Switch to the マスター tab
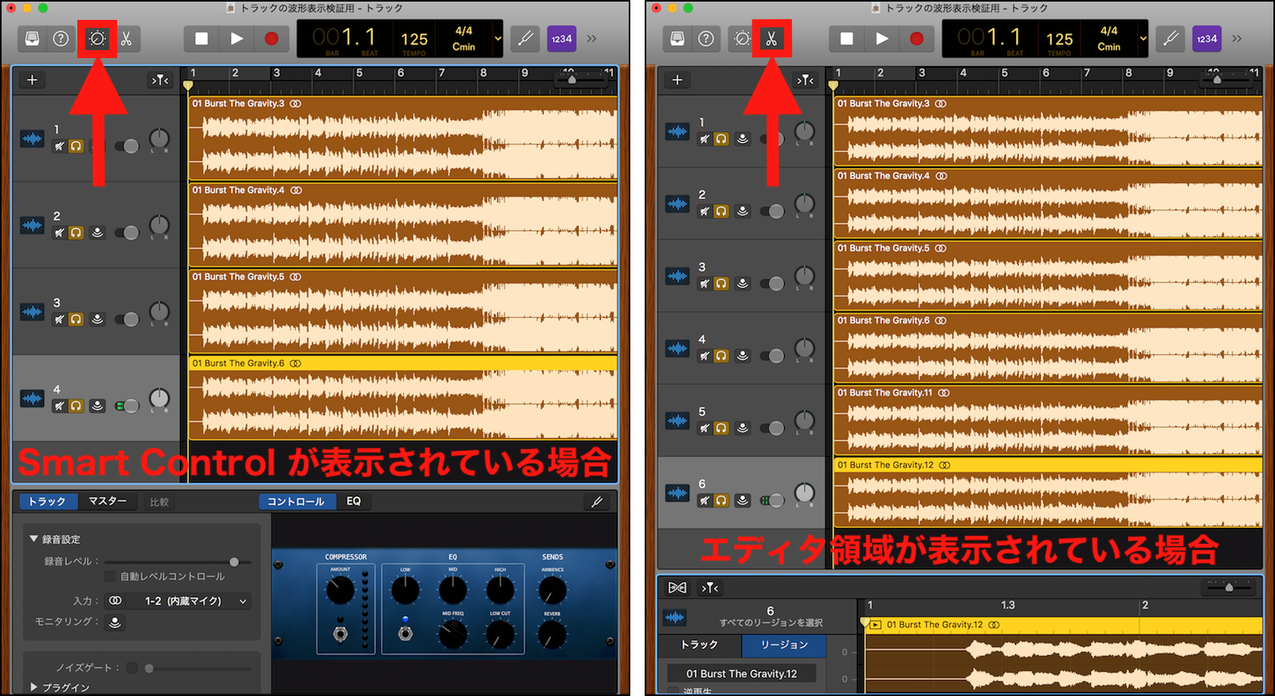This screenshot has width=1275, height=696. click(x=108, y=502)
